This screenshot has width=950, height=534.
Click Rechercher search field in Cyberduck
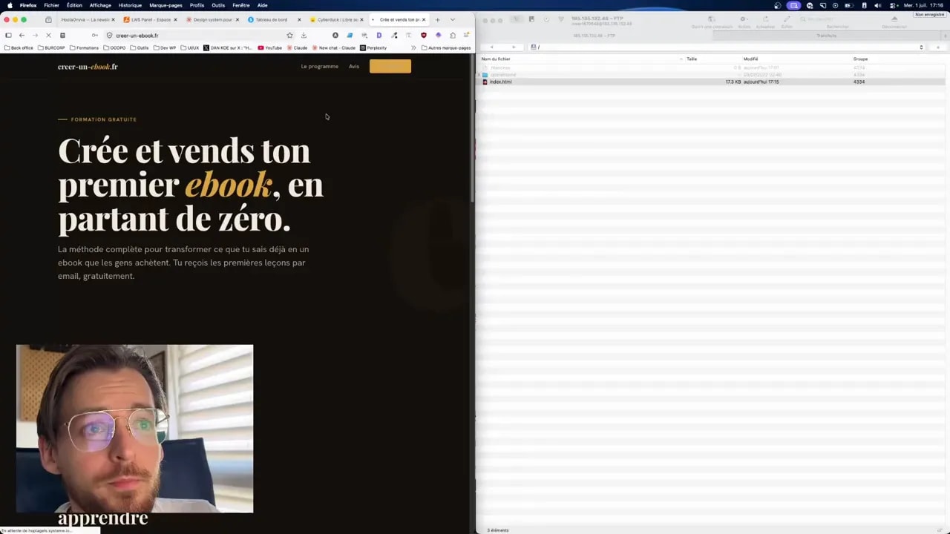tap(837, 21)
